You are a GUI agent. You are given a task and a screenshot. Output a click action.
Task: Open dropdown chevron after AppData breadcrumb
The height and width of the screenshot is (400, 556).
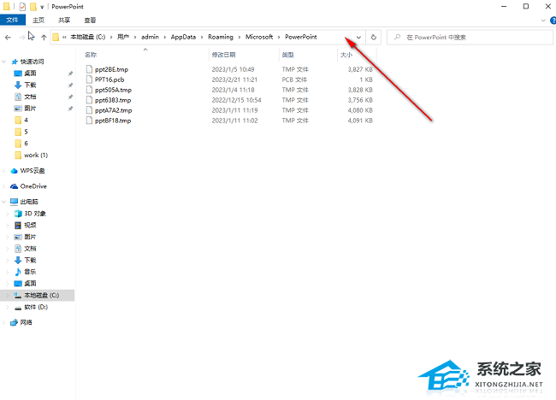[x=202, y=37]
